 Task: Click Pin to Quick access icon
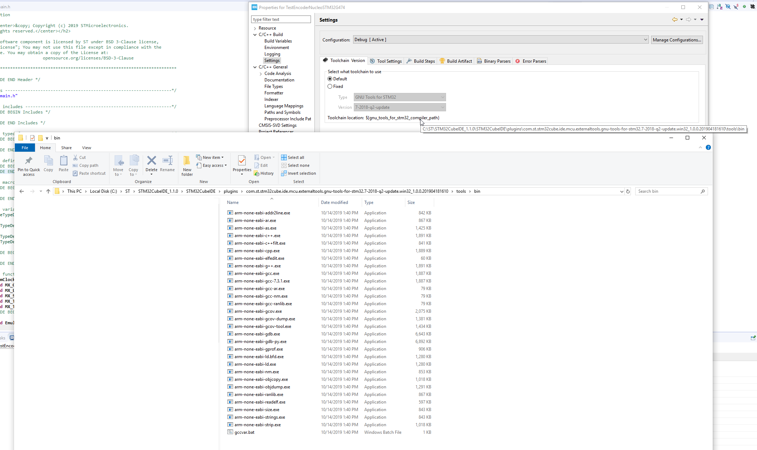click(x=29, y=161)
